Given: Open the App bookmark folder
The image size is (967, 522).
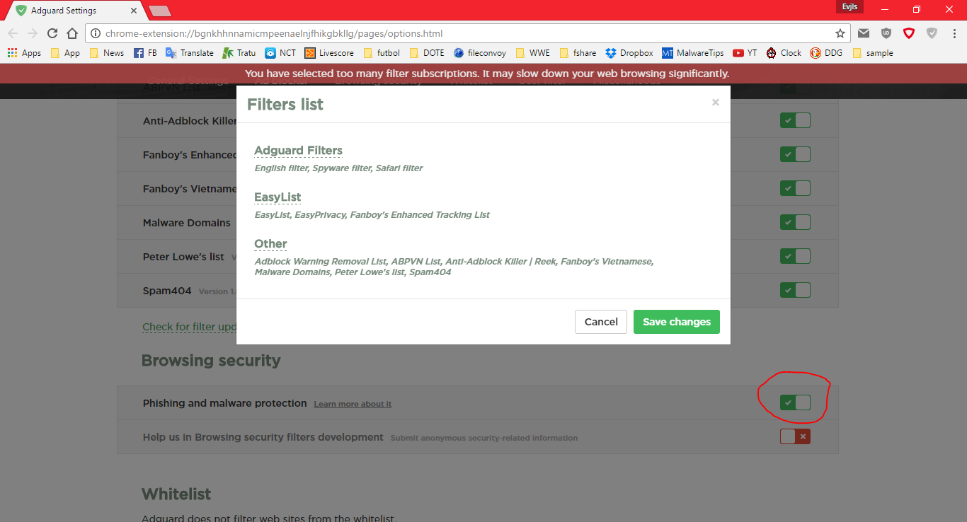Looking at the screenshot, I should [64, 53].
